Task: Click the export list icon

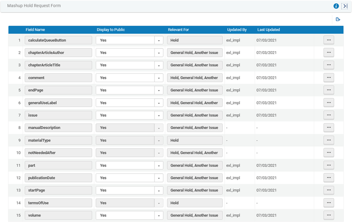Action: click(x=338, y=19)
